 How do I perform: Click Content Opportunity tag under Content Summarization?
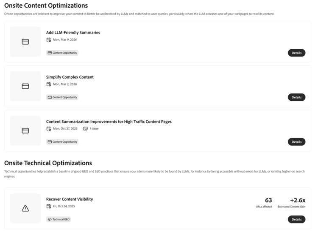[62, 142]
